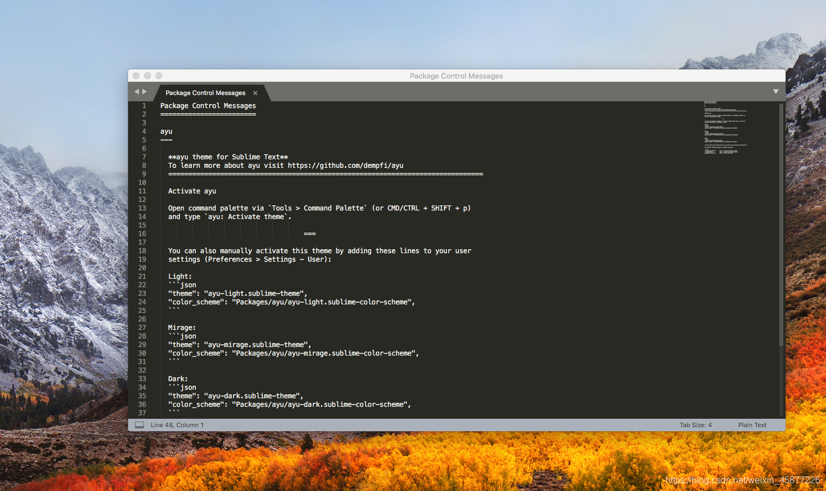Close the Package Control Messages tab
Viewport: 826px width, 491px height.
255,93
